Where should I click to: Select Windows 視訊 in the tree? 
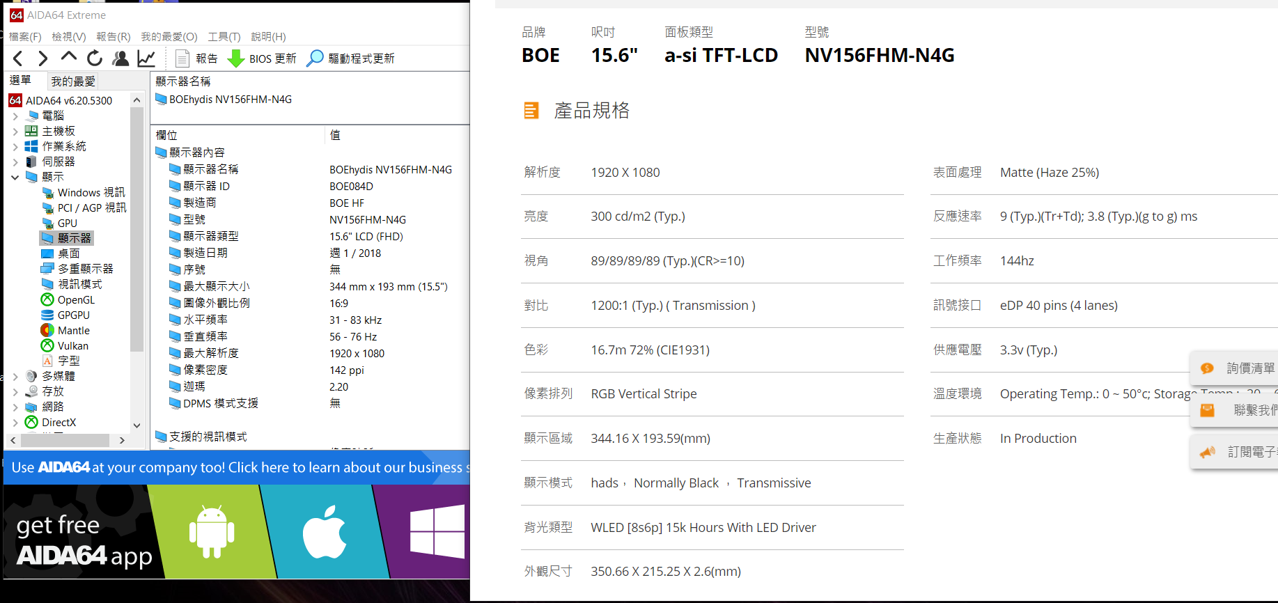(x=84, y=192)
